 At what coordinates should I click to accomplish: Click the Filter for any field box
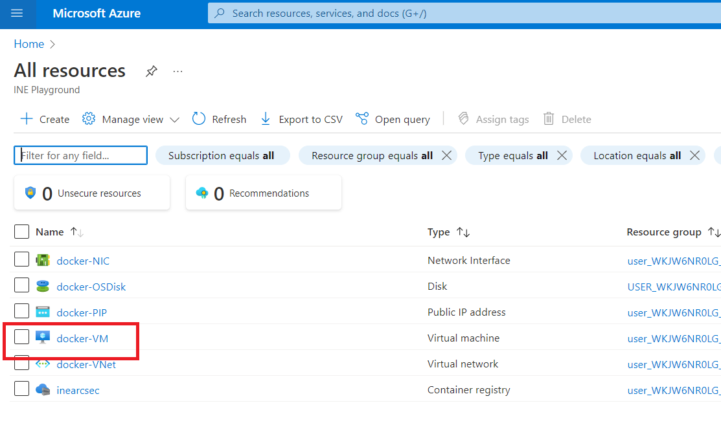(81, 155)
